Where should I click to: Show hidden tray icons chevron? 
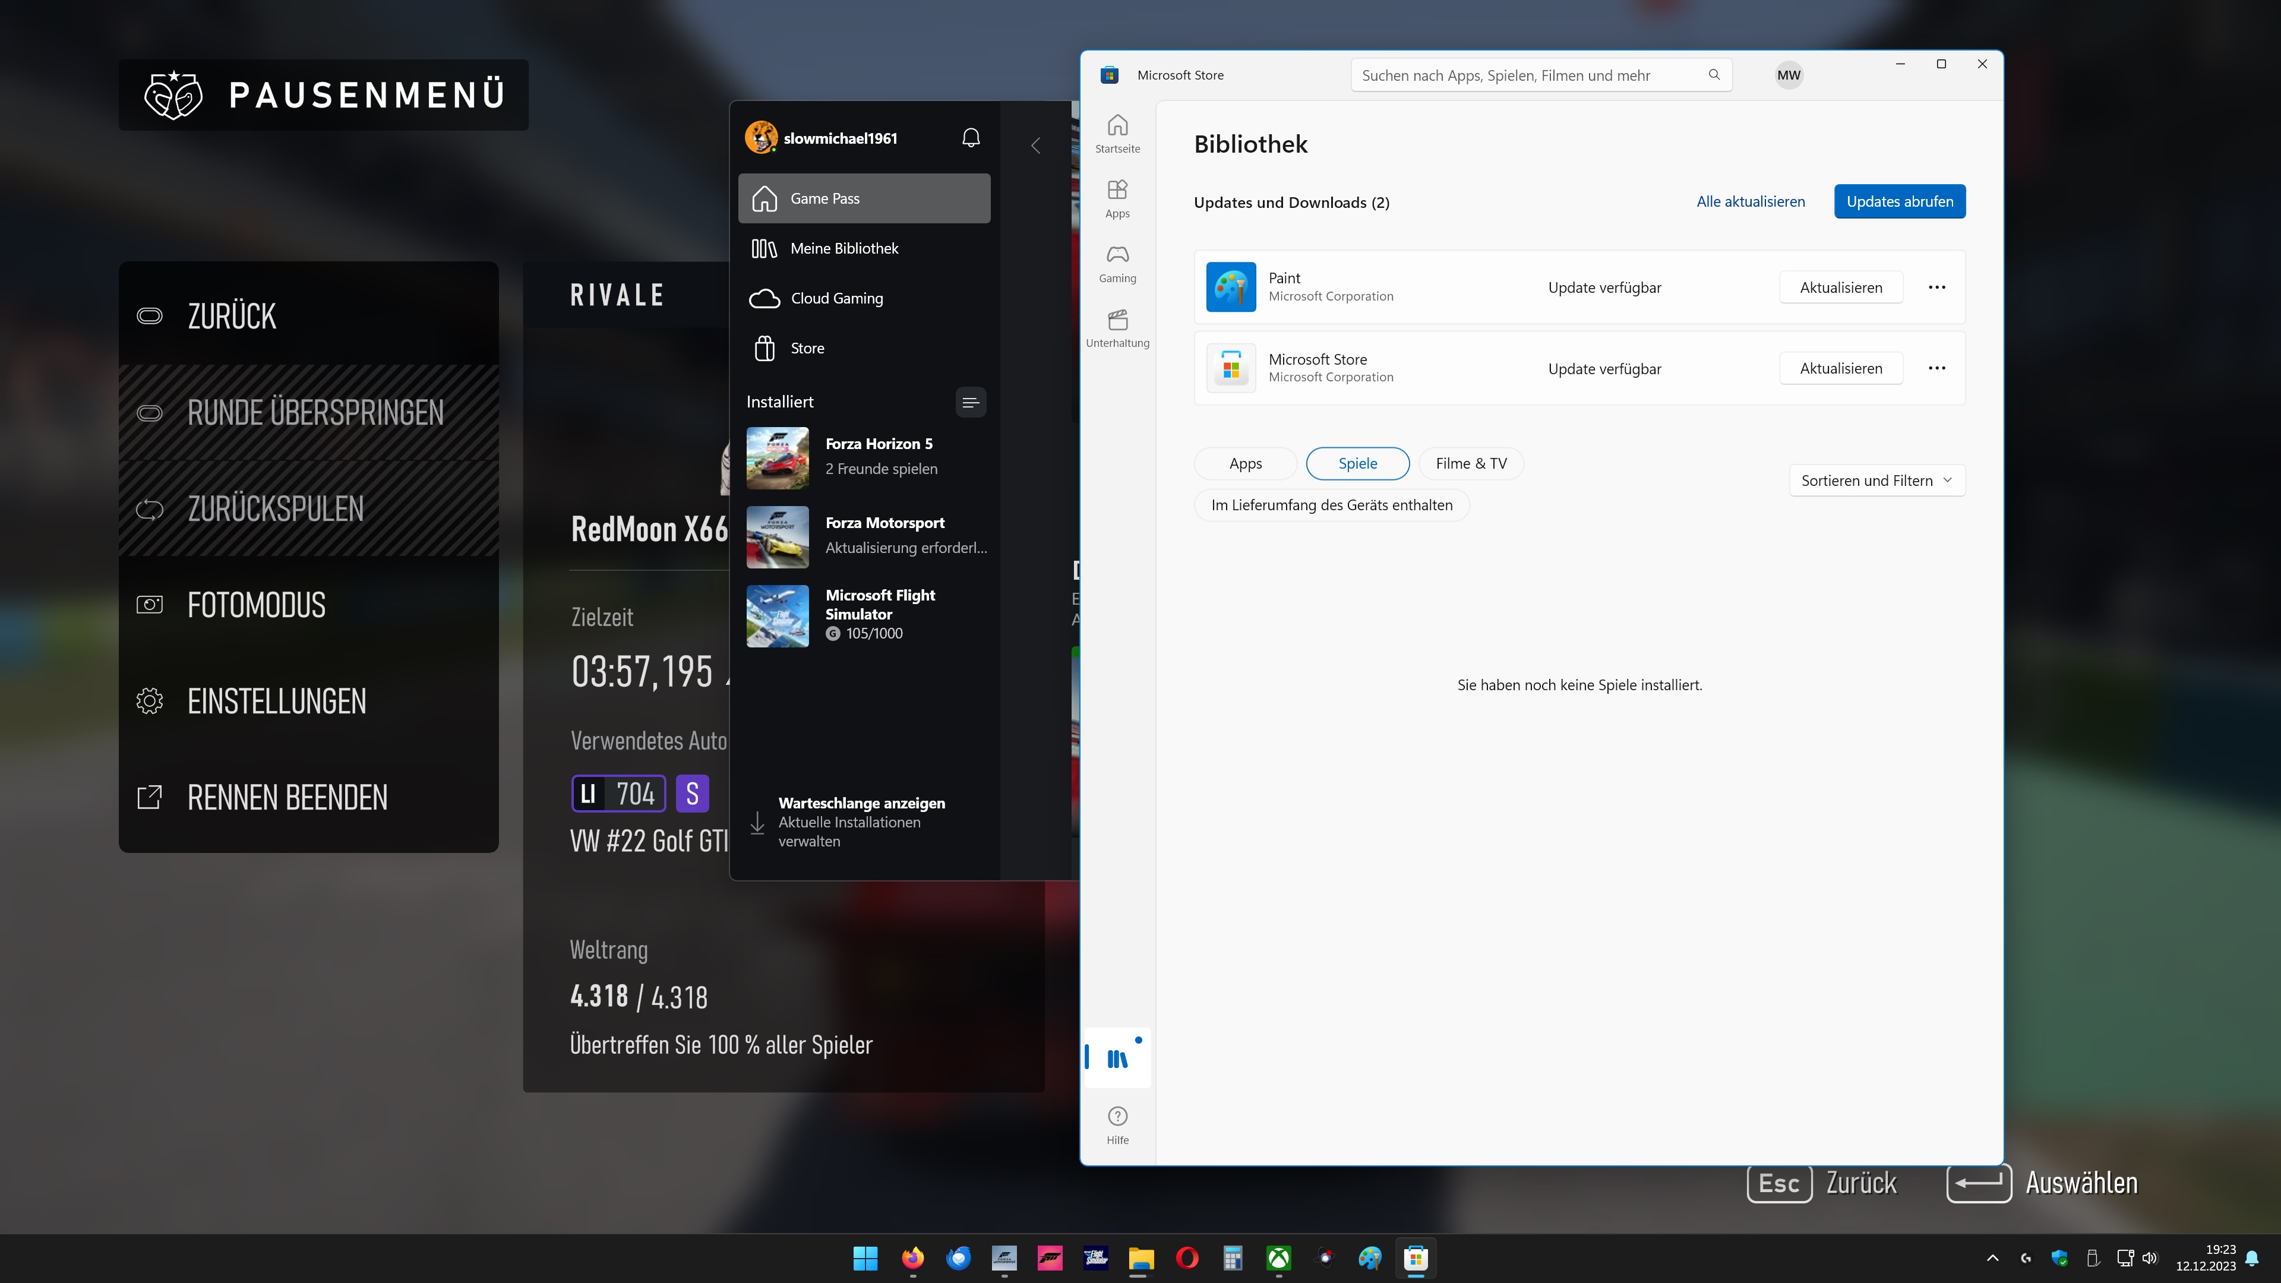(x=1992, y=1258)
